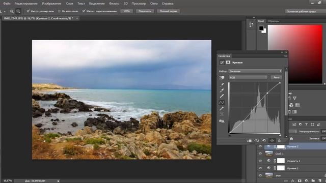Hide the Кривые 2 layer
Screen dimensions: 326x183
click(x=260, y=146)
